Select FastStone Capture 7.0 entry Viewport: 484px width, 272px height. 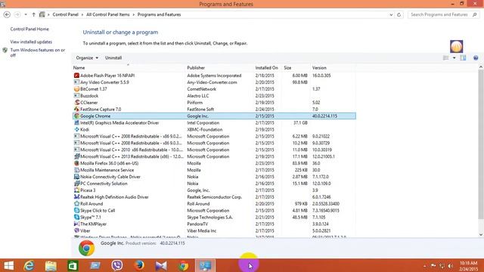[x=214, y=109]
